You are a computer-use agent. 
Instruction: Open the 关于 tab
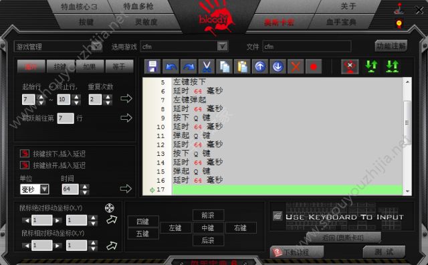348,6
